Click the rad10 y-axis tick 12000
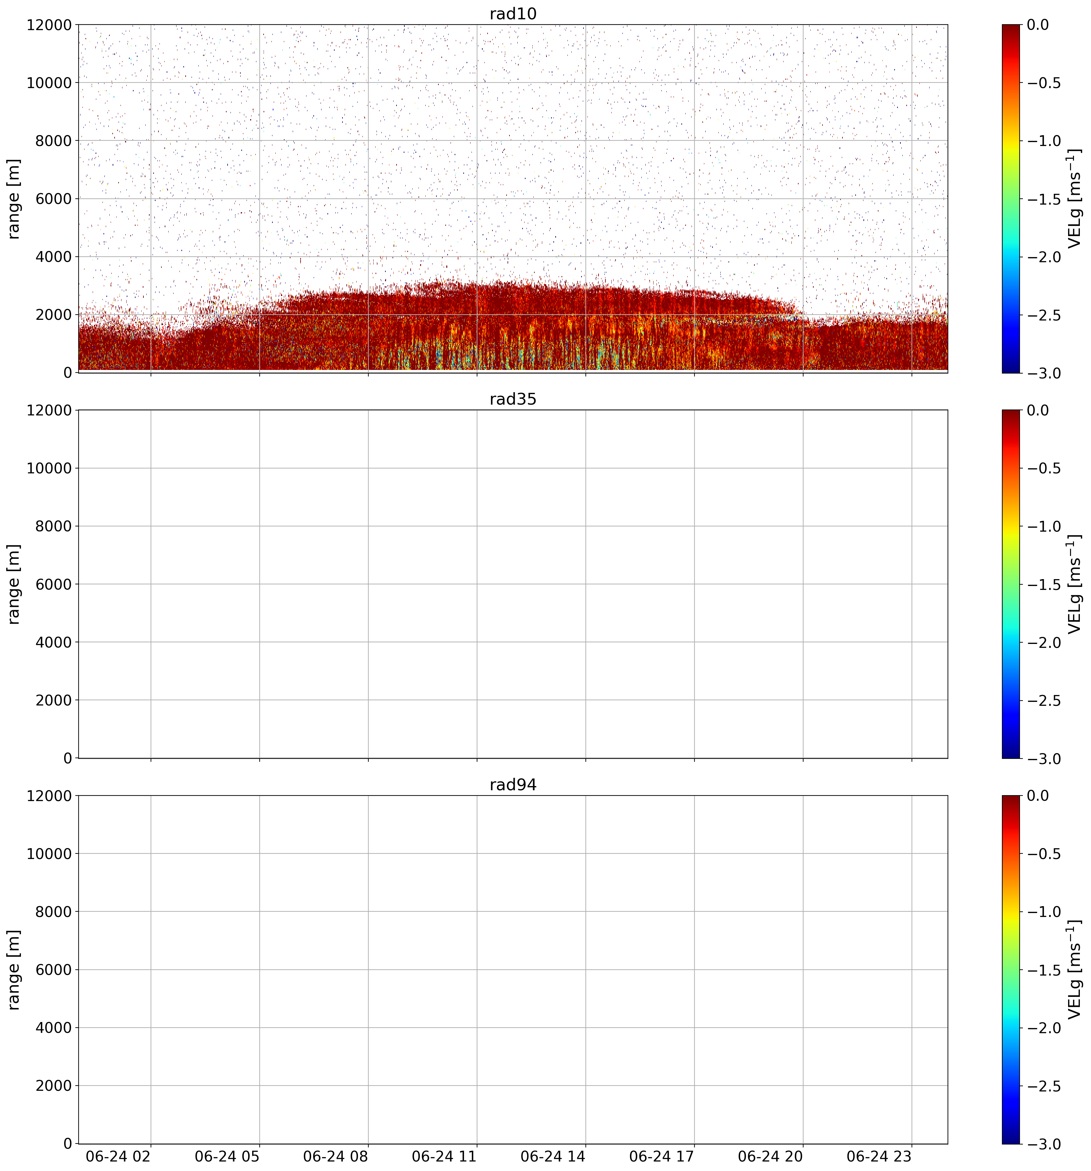 tap(49, 25)
